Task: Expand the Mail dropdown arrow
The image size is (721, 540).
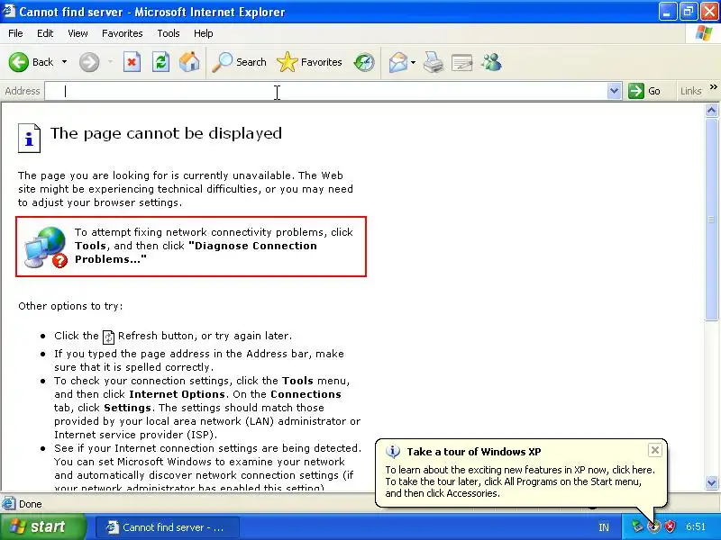Action: coord(414,62)
